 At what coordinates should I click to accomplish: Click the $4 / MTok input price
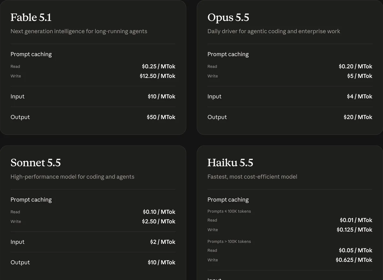click(360, 96)
